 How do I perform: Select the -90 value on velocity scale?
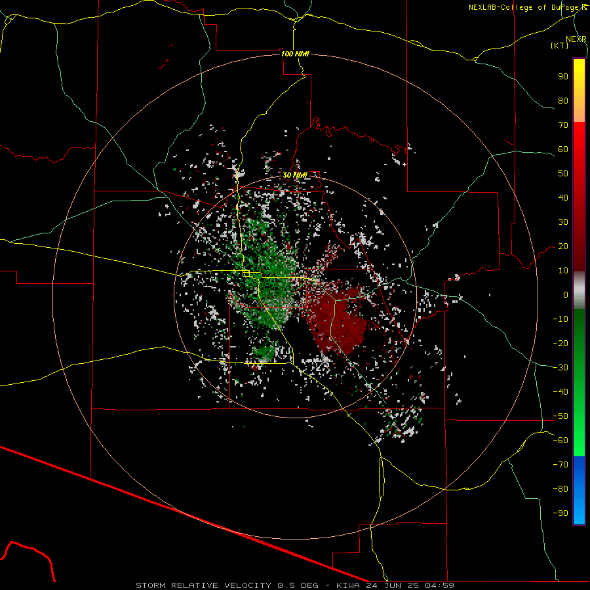click(x=560, y=513)
